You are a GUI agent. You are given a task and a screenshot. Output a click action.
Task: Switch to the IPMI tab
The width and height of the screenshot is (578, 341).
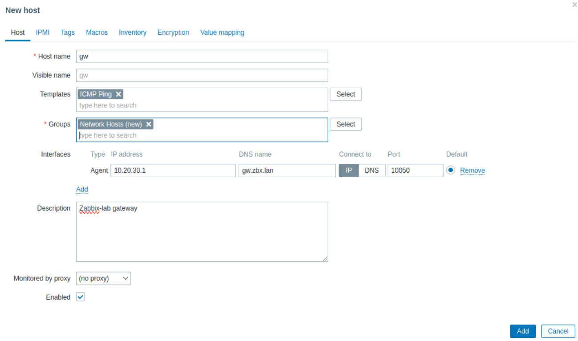point(43,32)
